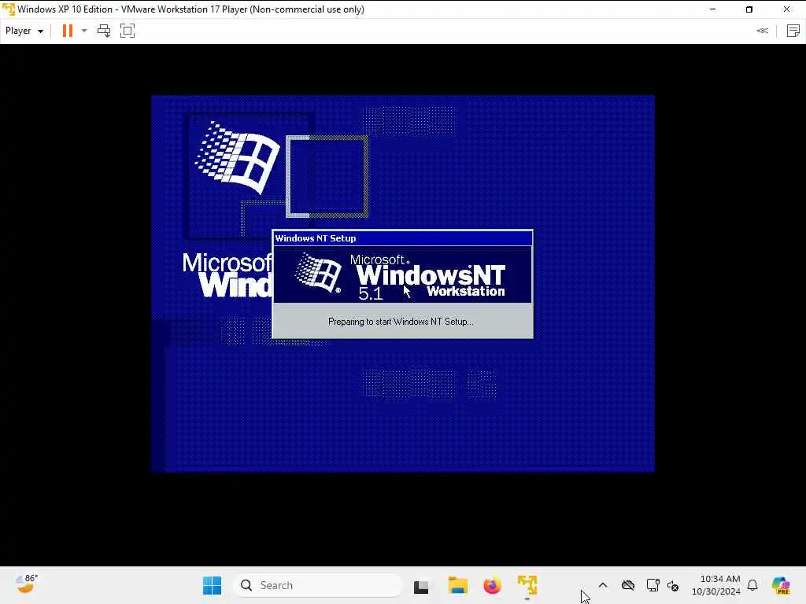Open File Explorer from the taskbar
The width and height of the screenshot is (806, 604).
[457, 585]
